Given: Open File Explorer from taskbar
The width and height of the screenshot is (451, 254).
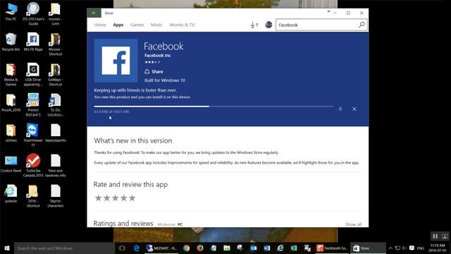Looking at the screenshot, I should pos(227,248).
